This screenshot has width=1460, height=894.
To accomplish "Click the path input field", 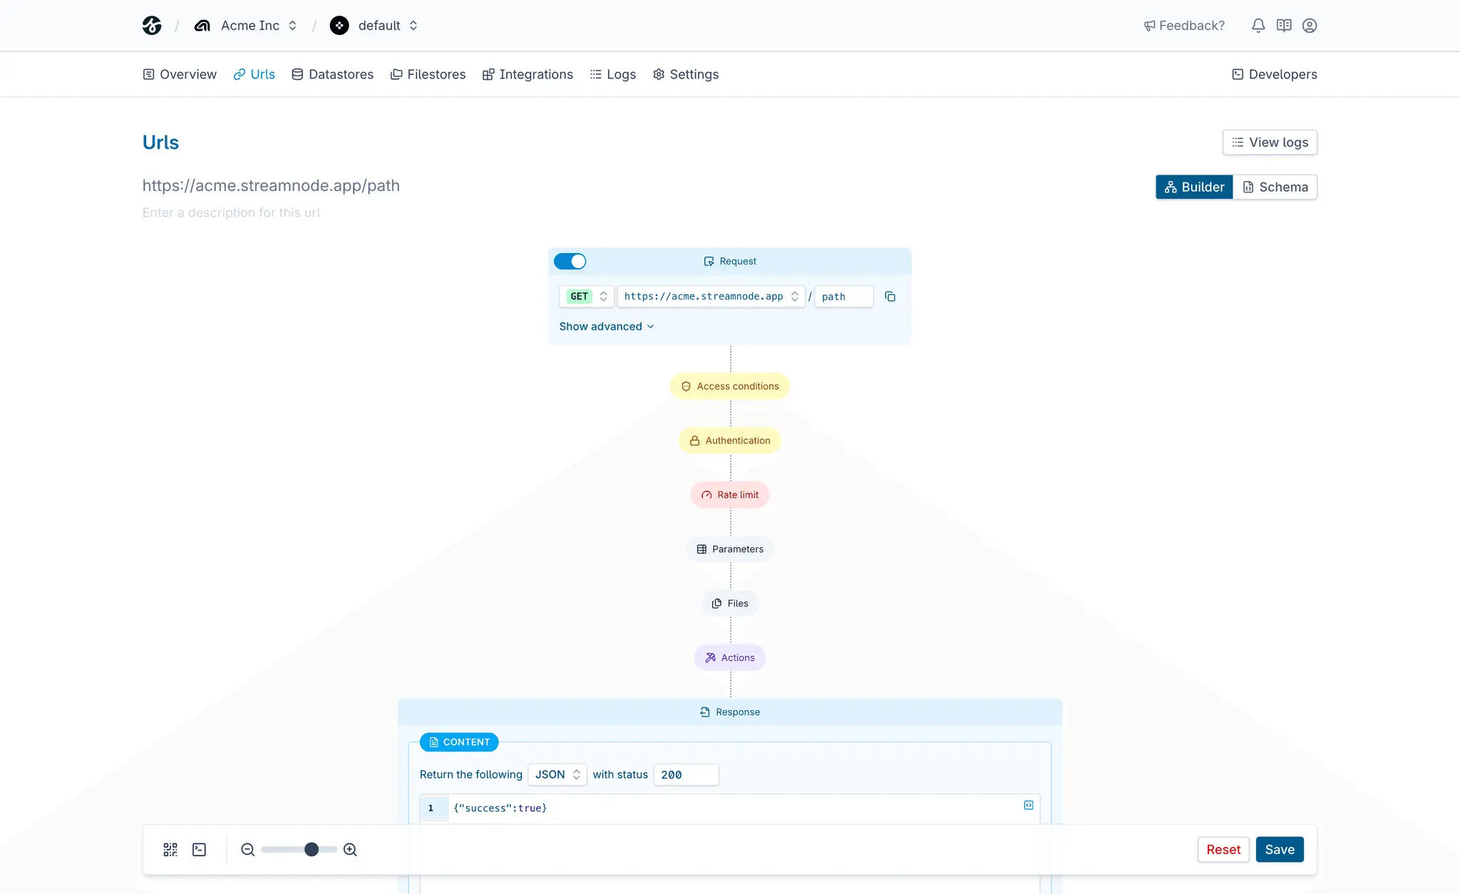I will tap(844, 297).
